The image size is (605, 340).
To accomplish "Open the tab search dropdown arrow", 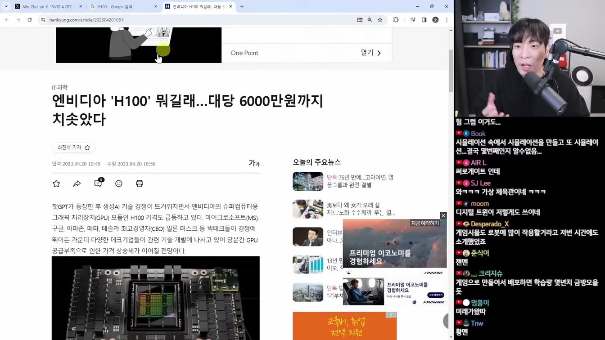I will (6, 6).
